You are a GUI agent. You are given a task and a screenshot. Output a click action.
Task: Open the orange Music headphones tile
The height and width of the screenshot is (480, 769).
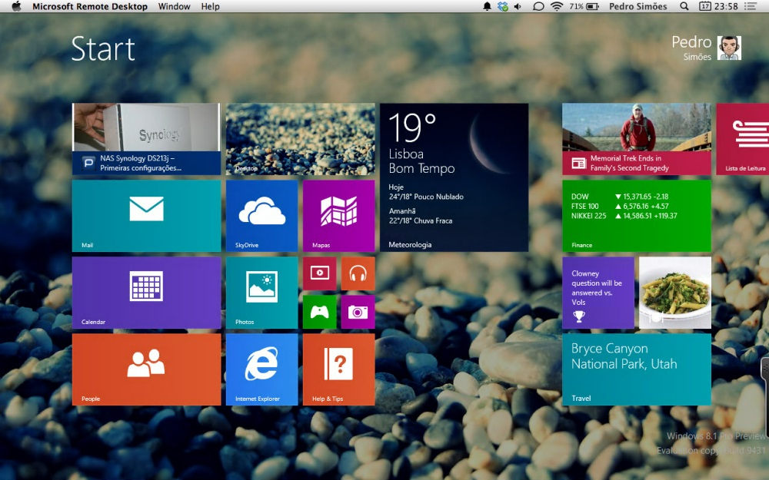[x=358, y=273]
